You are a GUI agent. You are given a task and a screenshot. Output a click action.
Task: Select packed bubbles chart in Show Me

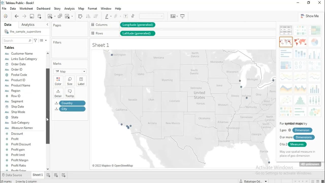(x=314, y=112)
